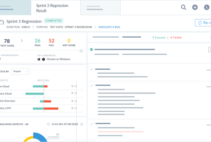The height and width of the screenshot is (142, 211).
Task: Click the 52 Fail count
Action: pos(51,41)
